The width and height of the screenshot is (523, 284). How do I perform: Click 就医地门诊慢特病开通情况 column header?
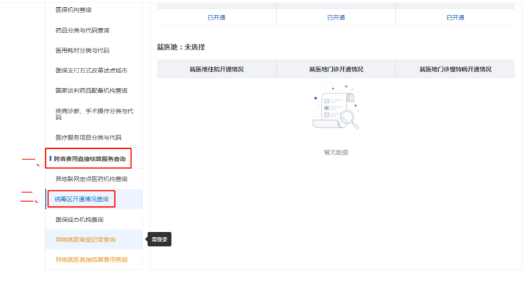coord(455,69)
